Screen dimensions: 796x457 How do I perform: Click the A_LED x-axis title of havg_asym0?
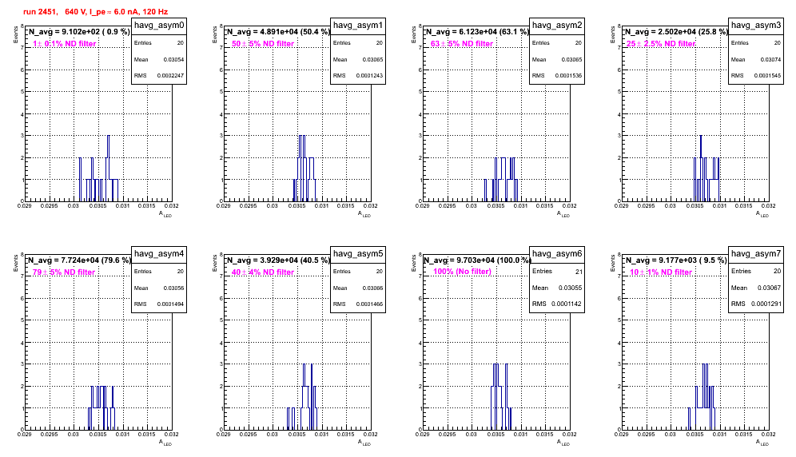[x=165, y=214]
